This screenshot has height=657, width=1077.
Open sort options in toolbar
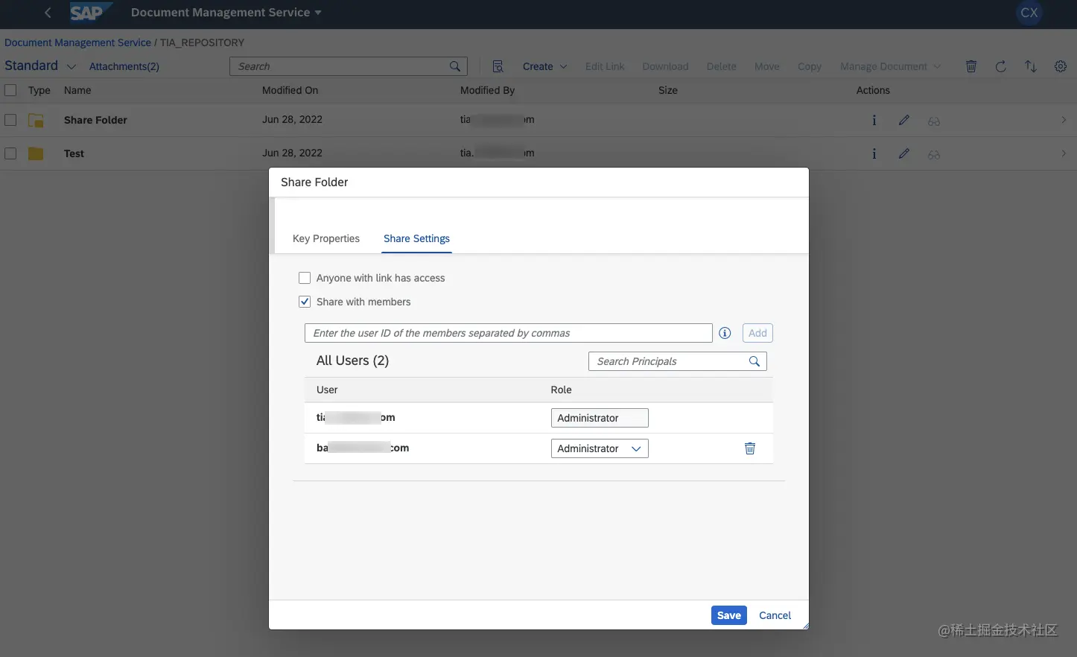coord(1031,66)
